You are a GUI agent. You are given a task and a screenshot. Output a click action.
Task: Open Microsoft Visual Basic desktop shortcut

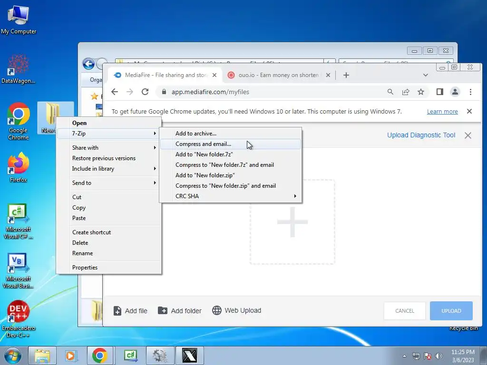19,270
